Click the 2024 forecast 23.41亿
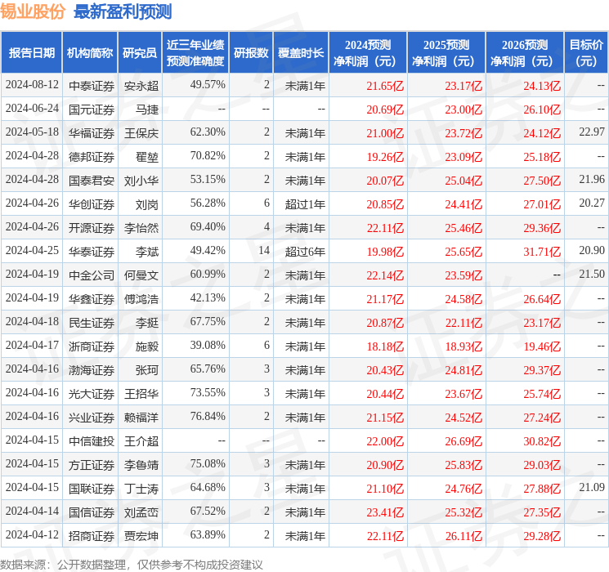This screenshot has height=572, width=609. pos(385,512)
